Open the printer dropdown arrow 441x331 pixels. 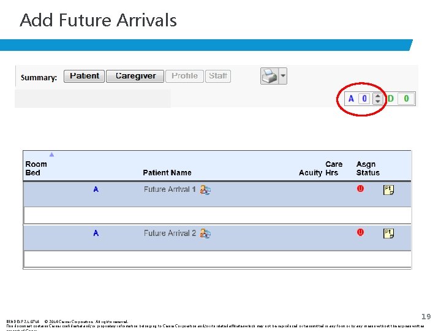point(282,77)
